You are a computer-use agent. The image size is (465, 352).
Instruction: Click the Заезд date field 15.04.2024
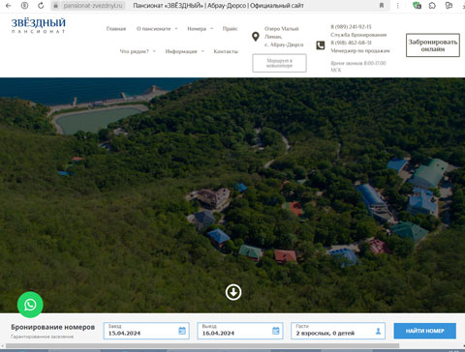coord(146,331)
